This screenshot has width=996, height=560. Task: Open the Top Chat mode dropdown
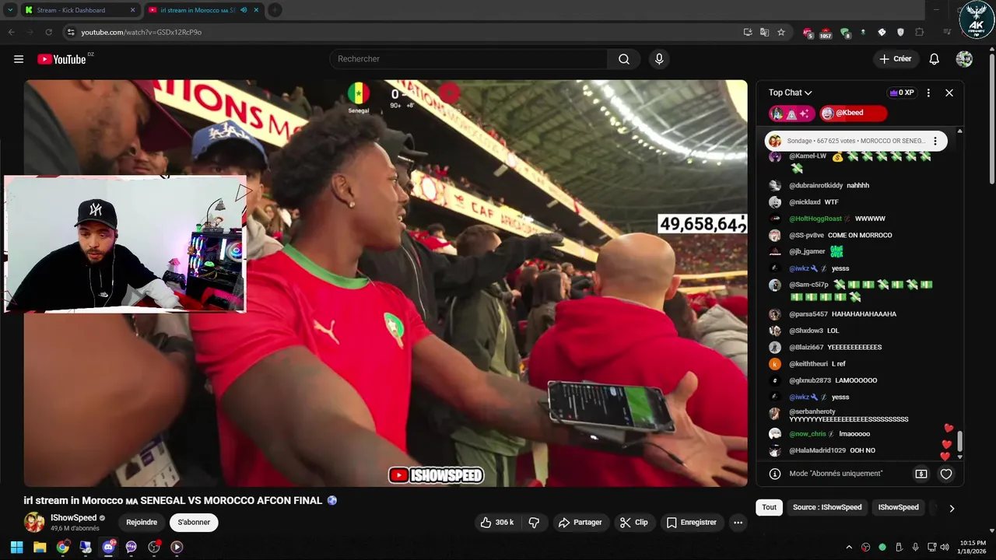[790, 93]
